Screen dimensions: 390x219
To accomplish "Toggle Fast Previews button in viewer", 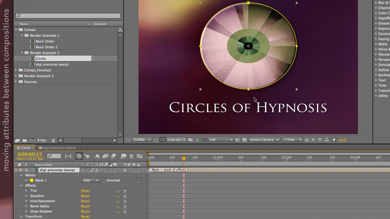I will [313, 140].
